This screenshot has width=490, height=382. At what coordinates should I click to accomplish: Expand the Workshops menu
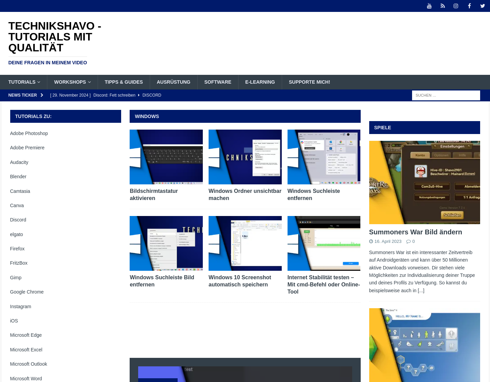pyautogui.click(x=72, y=82)
